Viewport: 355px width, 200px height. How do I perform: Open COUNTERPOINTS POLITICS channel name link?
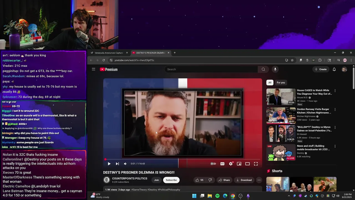[130, 179]
